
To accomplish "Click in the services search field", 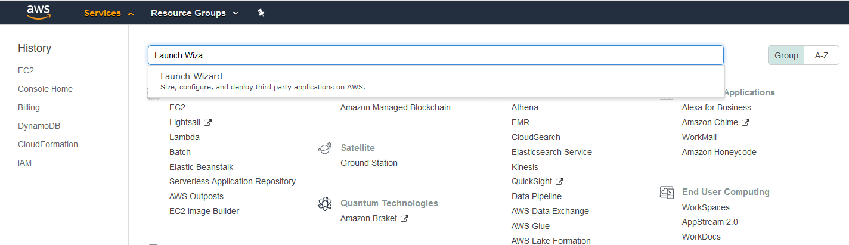I will 435,55.
